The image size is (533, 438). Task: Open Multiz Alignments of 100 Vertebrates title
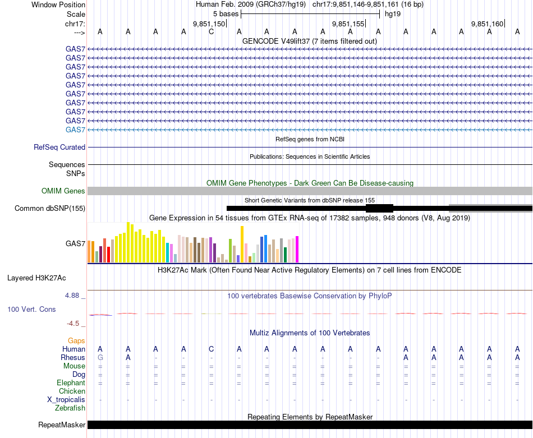[x=309, y=333]
